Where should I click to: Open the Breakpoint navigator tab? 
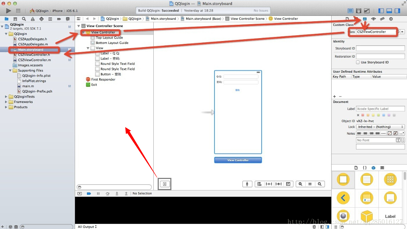pyautogui.click(x=59, y=19)
